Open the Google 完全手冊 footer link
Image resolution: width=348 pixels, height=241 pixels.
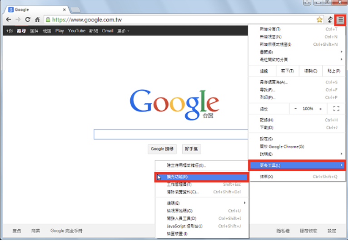66,231
